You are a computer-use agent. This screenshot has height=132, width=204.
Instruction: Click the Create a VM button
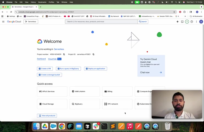(45, 68)
